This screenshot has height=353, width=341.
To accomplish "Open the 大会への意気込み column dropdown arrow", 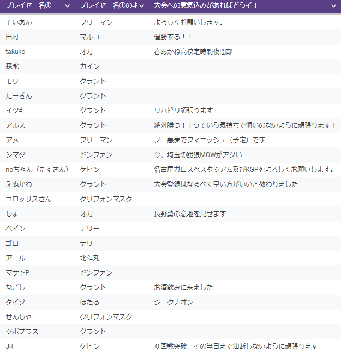I will point(333,6).
